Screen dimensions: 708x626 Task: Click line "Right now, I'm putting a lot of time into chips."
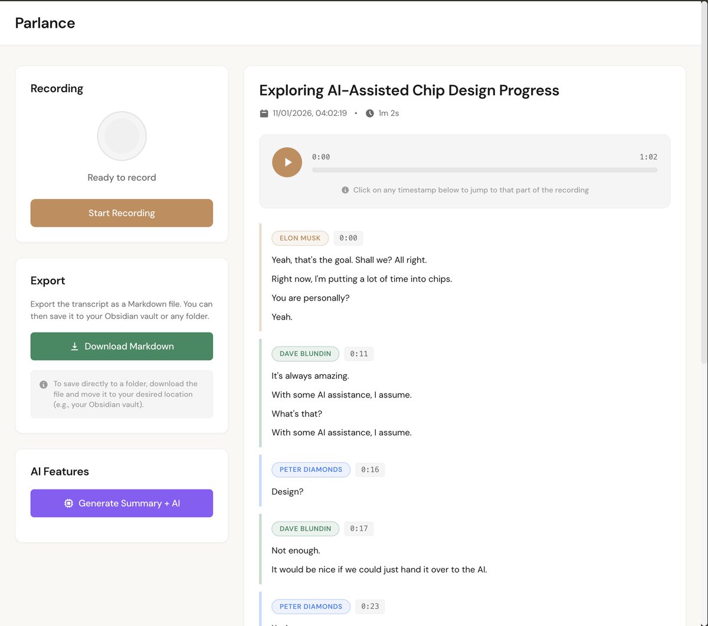tap(362, 279)
